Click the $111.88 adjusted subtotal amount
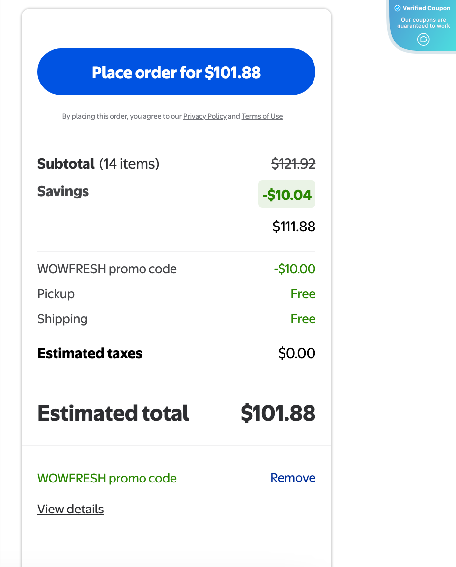 click(x=293, y=226)
